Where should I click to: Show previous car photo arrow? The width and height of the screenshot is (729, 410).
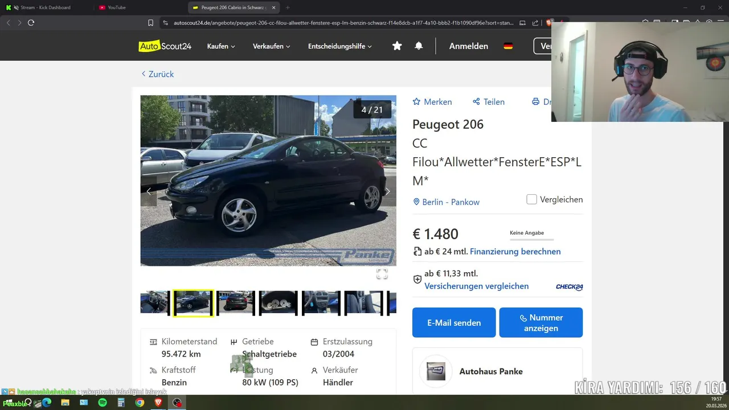[149, 192]
